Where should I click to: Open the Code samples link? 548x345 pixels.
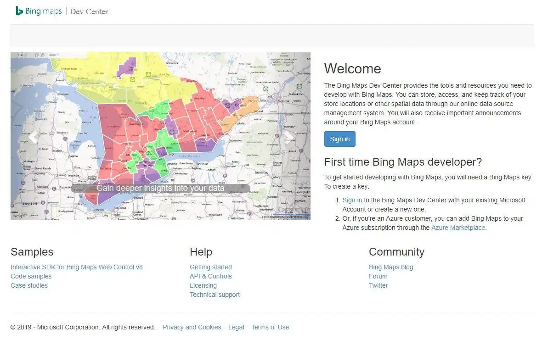pyautogui.click(x=31, y=276)
